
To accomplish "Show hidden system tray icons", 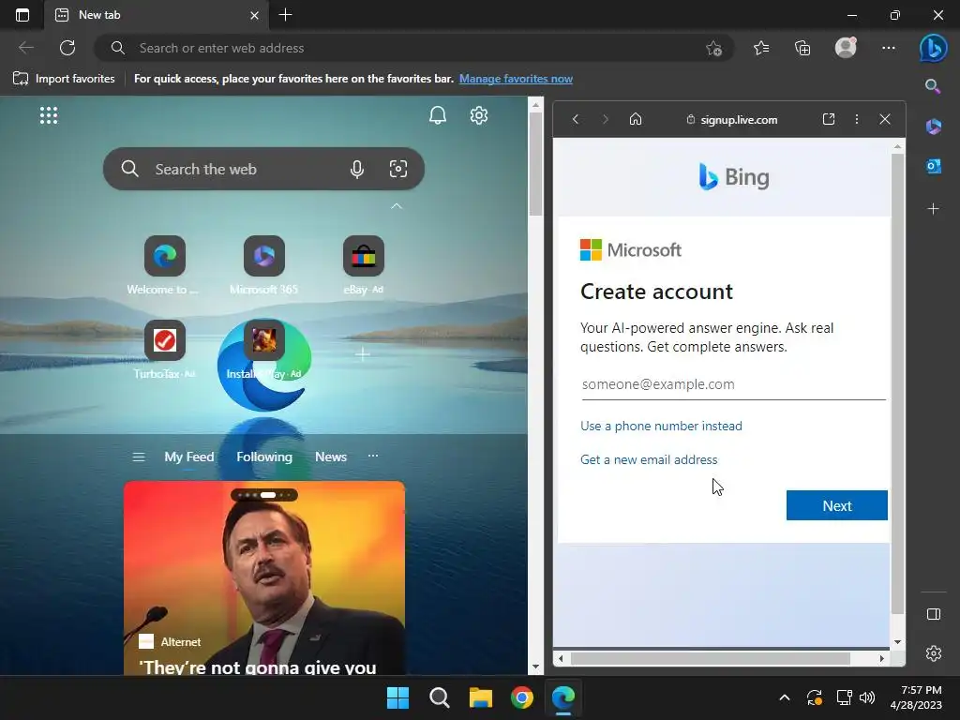I will [x=785, y=697].
